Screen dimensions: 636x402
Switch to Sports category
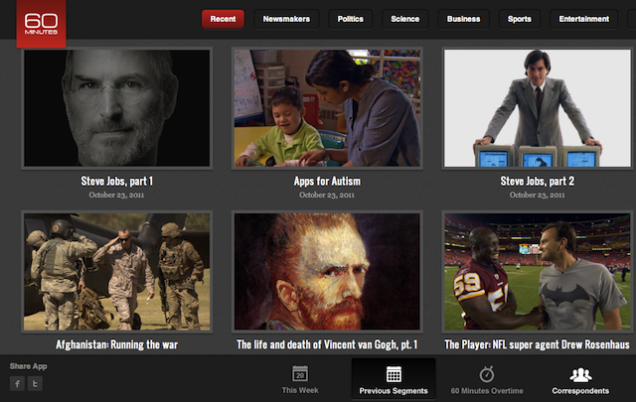pos(520,19)
